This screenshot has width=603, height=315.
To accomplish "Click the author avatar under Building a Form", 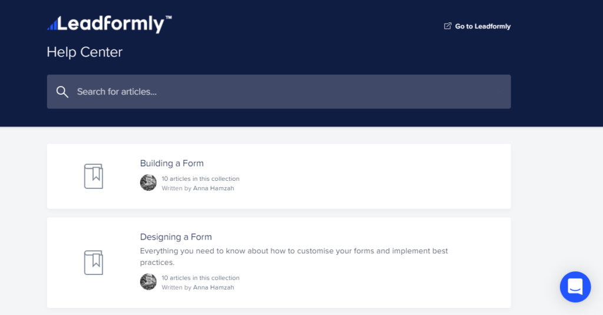I will coord(148,183).
